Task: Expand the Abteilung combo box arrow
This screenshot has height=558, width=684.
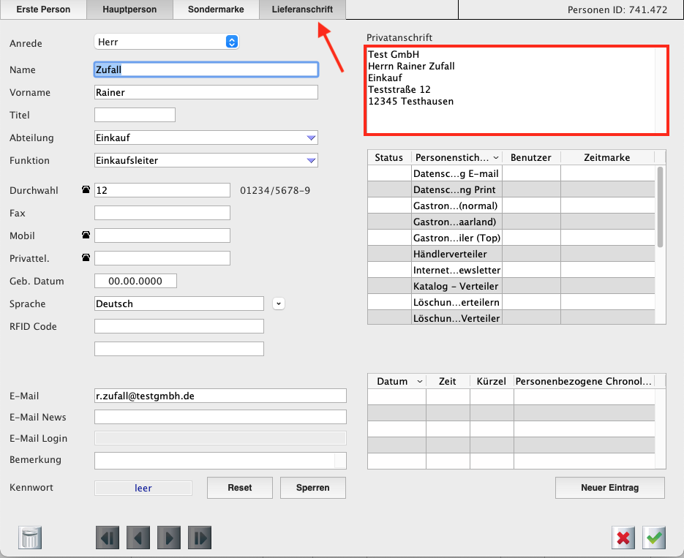Action: (x=311, y=137)
